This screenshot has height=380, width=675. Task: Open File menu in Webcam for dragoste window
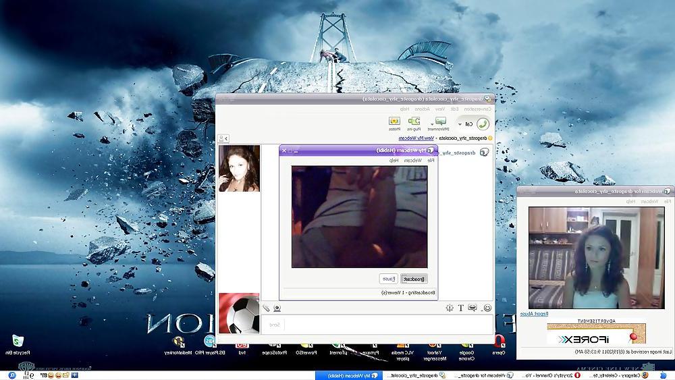(668, 201)
